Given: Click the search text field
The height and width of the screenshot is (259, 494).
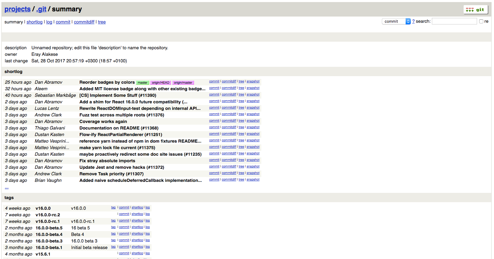Looking at the screenshot, I should click(454, 21).
